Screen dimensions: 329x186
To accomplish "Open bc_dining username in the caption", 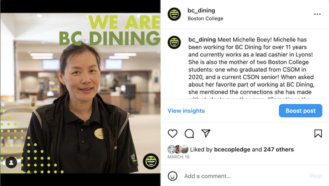I will point(202,40).
